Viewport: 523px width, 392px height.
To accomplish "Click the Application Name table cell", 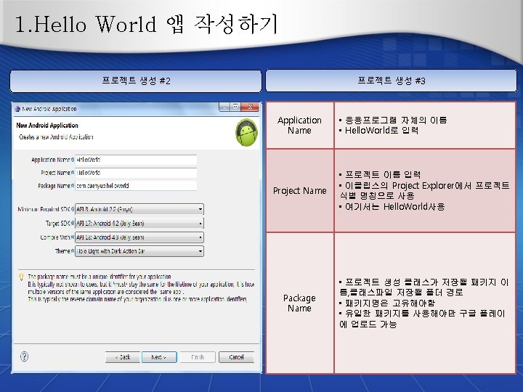I will pos(299,126).
